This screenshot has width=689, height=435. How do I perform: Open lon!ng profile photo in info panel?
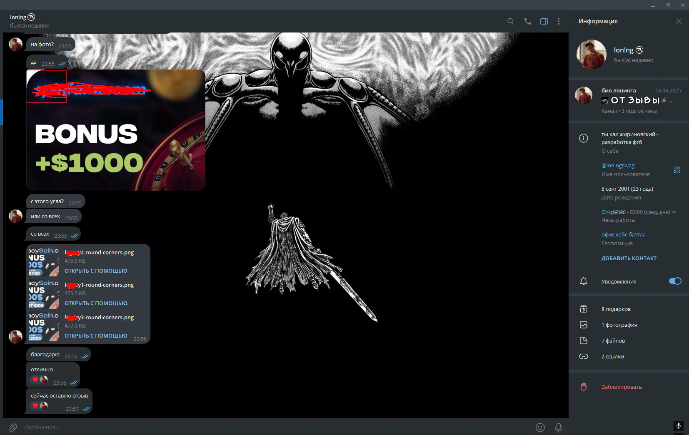(591, 55)
